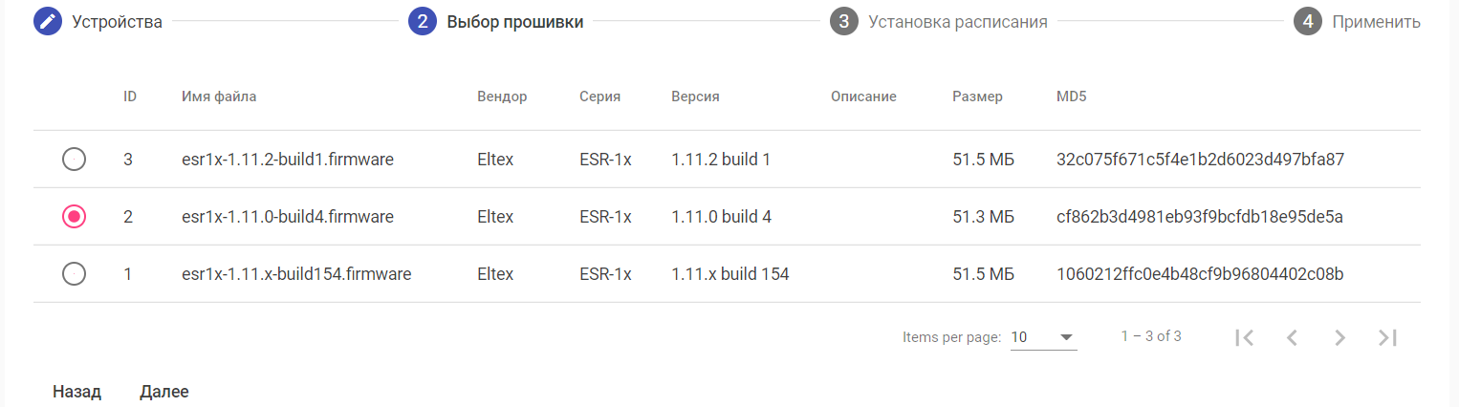This screenshot has height=407, width=1459.
Task: Click the Версия column header
Action: click(695, 96)
